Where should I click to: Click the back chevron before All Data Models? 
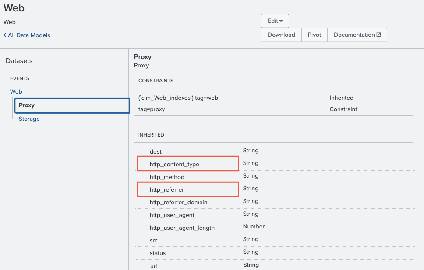pyautogui.click(x=4, y=35)
